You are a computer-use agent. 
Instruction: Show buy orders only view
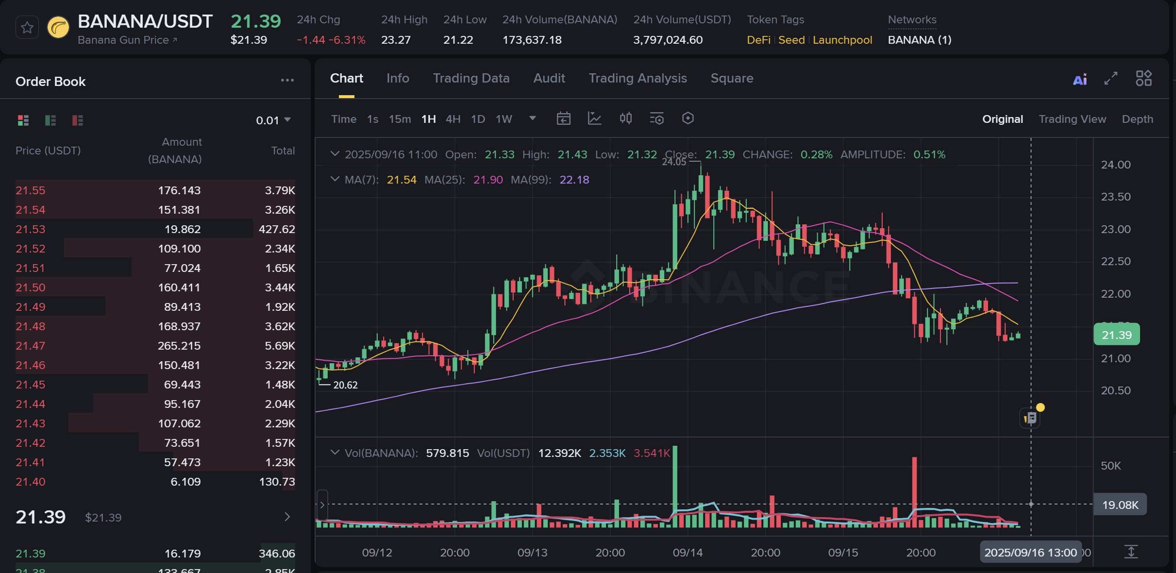(x=50, y=120)
